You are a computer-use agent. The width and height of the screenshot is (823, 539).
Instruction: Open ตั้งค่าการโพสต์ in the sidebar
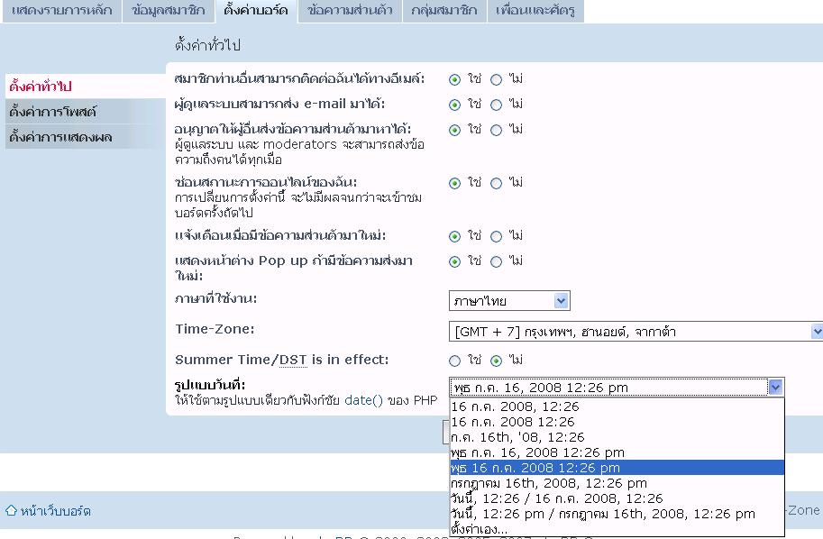[x=53, y=112]
